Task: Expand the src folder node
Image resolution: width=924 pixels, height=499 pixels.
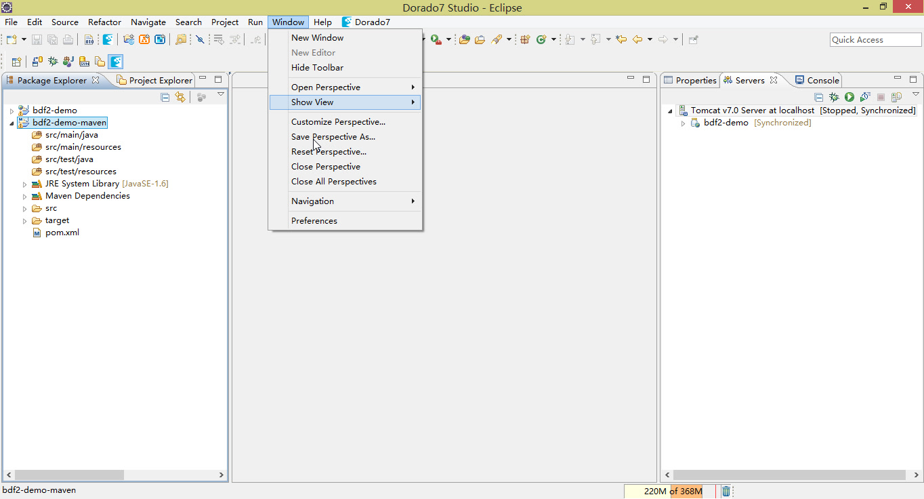Action: point(25,209)
